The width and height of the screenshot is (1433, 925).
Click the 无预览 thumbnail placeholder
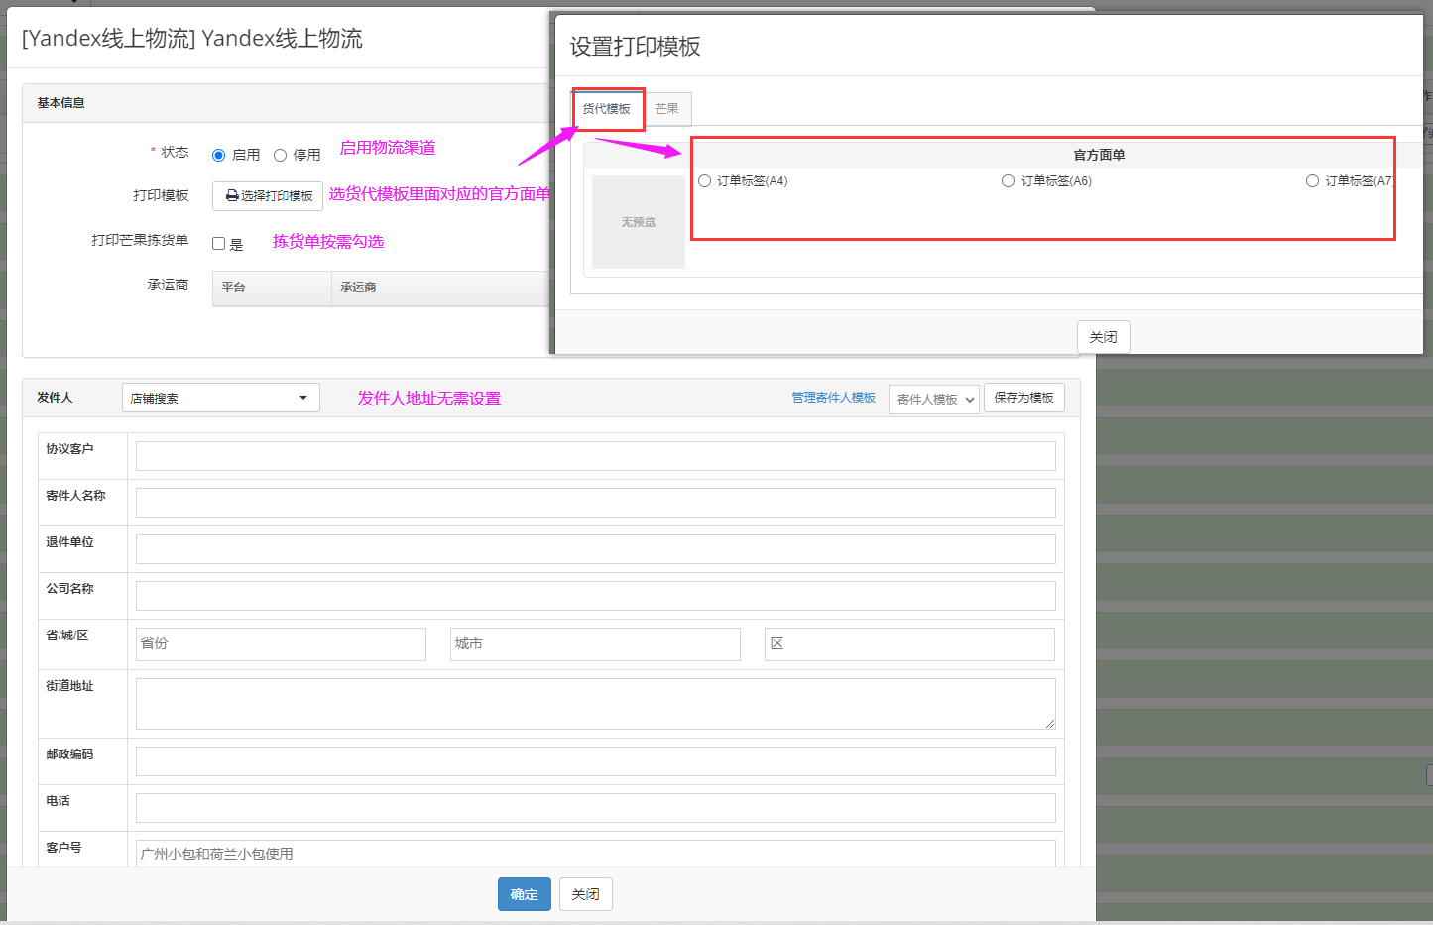(x=639, y=222)
